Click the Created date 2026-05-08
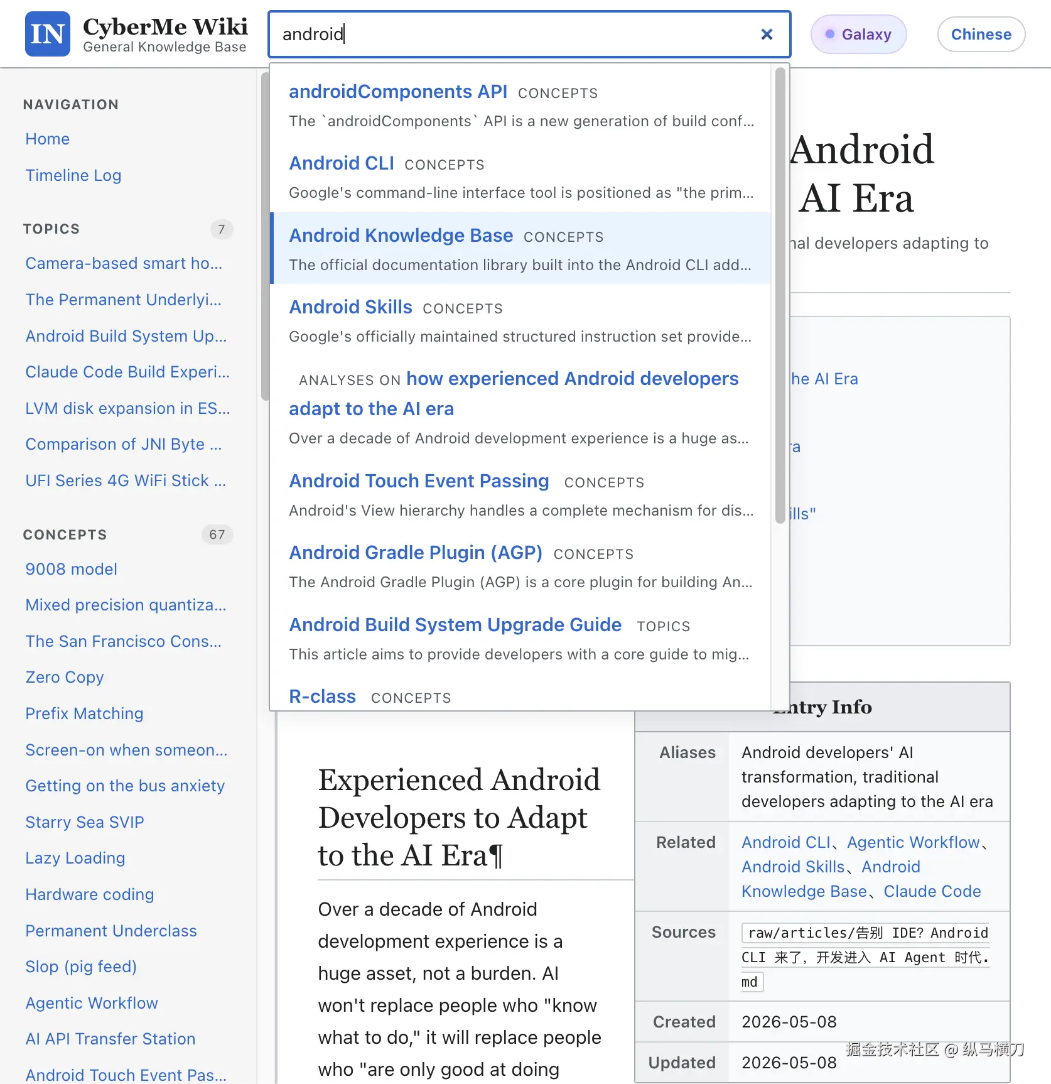This screenshot has height=1084, width=1051. (789, 1022)
